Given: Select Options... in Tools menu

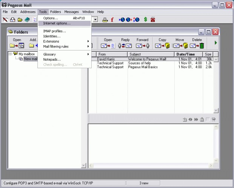Looking at the screenshot, I should pos(65,18).
